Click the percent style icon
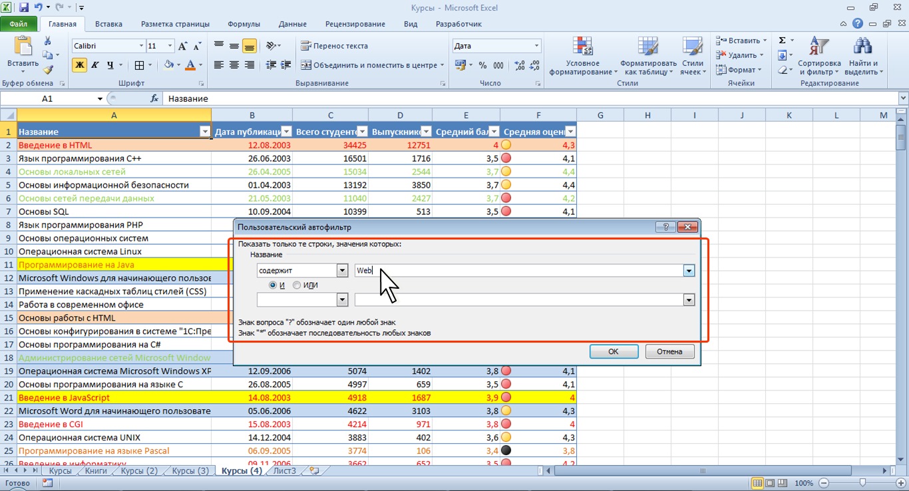Screen dimensions: 909x491 point(482,65)
